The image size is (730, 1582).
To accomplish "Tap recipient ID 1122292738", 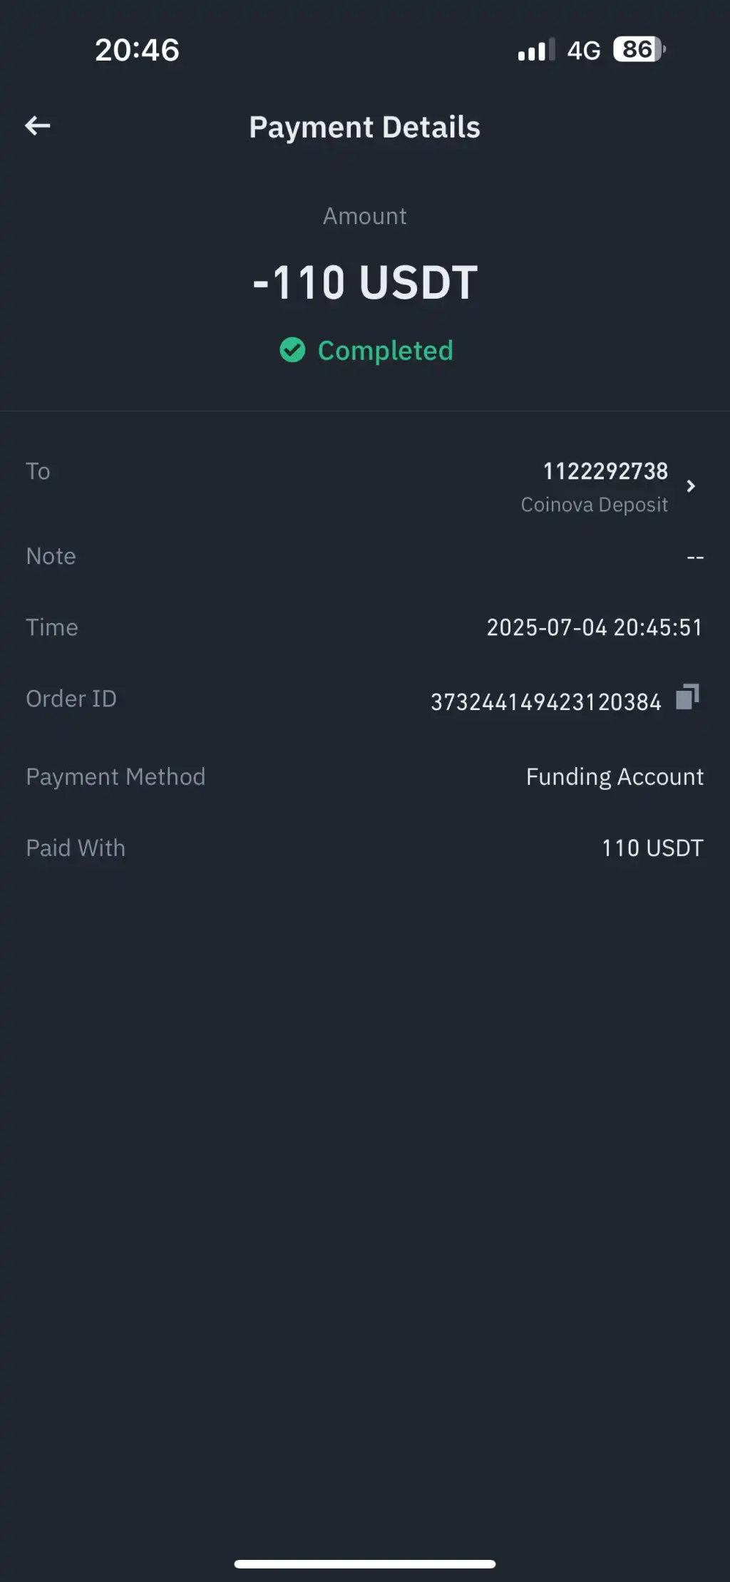I will tap(605, 471).
